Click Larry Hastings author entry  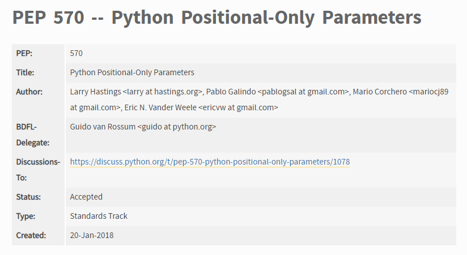click(x=136, y=92)
